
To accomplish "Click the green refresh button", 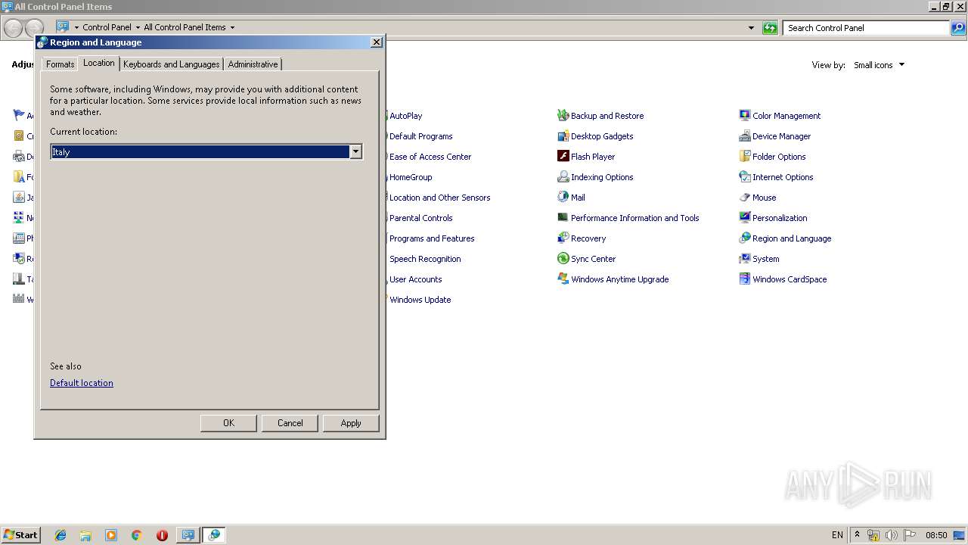I will coord(770,28).
